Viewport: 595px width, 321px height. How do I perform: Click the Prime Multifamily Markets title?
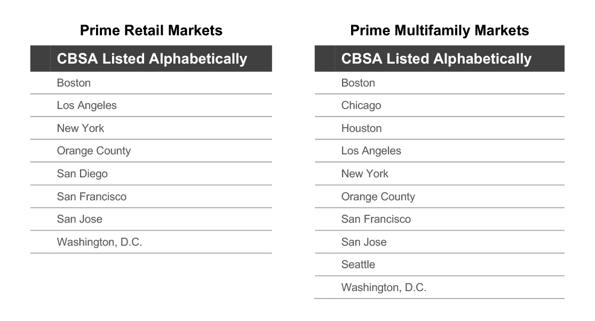(x=439, y=30)
